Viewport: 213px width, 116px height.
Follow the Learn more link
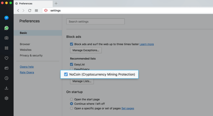[x=147, y=44]
